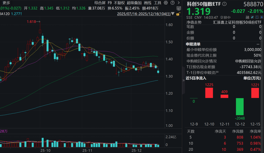Open the 工具 tools menu

click(158, 3)
